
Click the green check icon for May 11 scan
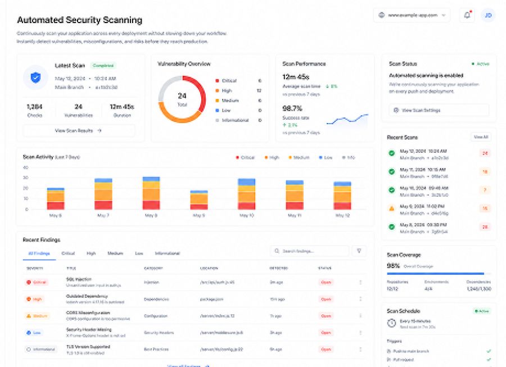tap(391, 172)
